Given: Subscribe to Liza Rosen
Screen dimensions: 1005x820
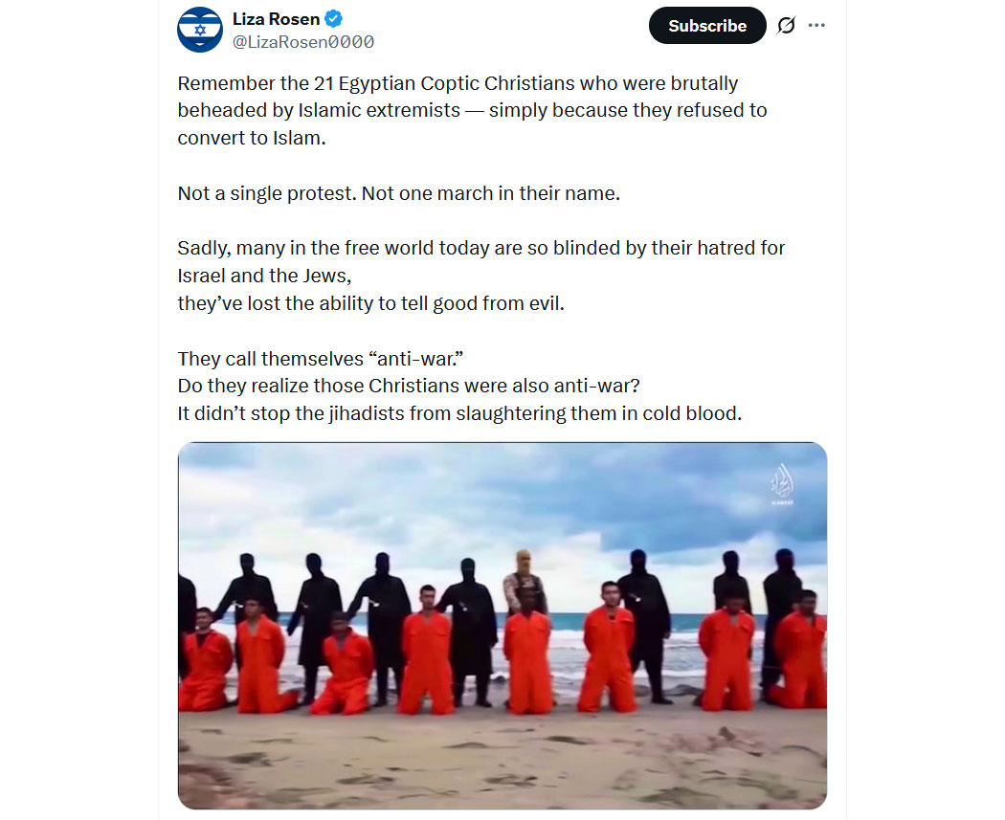Looking at the screenshot, I should coord(707,26).
